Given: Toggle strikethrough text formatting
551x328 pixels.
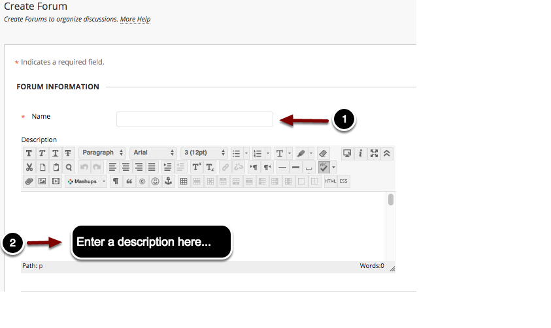Looking at the screenshot, I should 68,153.
